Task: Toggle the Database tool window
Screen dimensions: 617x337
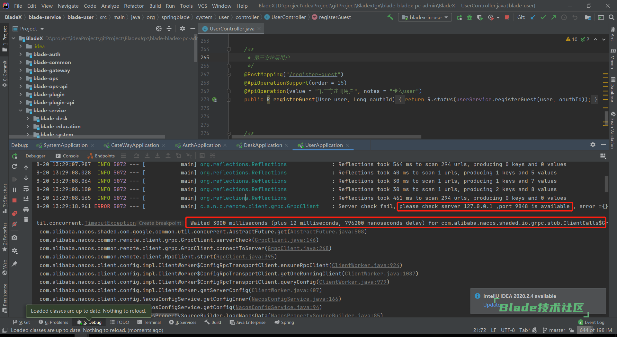Action: click(613, 89)
